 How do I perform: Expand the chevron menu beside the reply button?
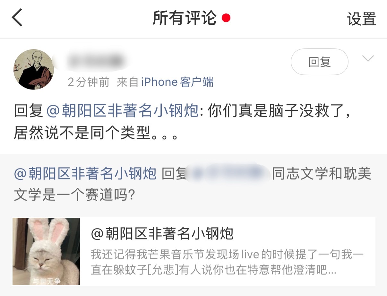click(368, 58)
